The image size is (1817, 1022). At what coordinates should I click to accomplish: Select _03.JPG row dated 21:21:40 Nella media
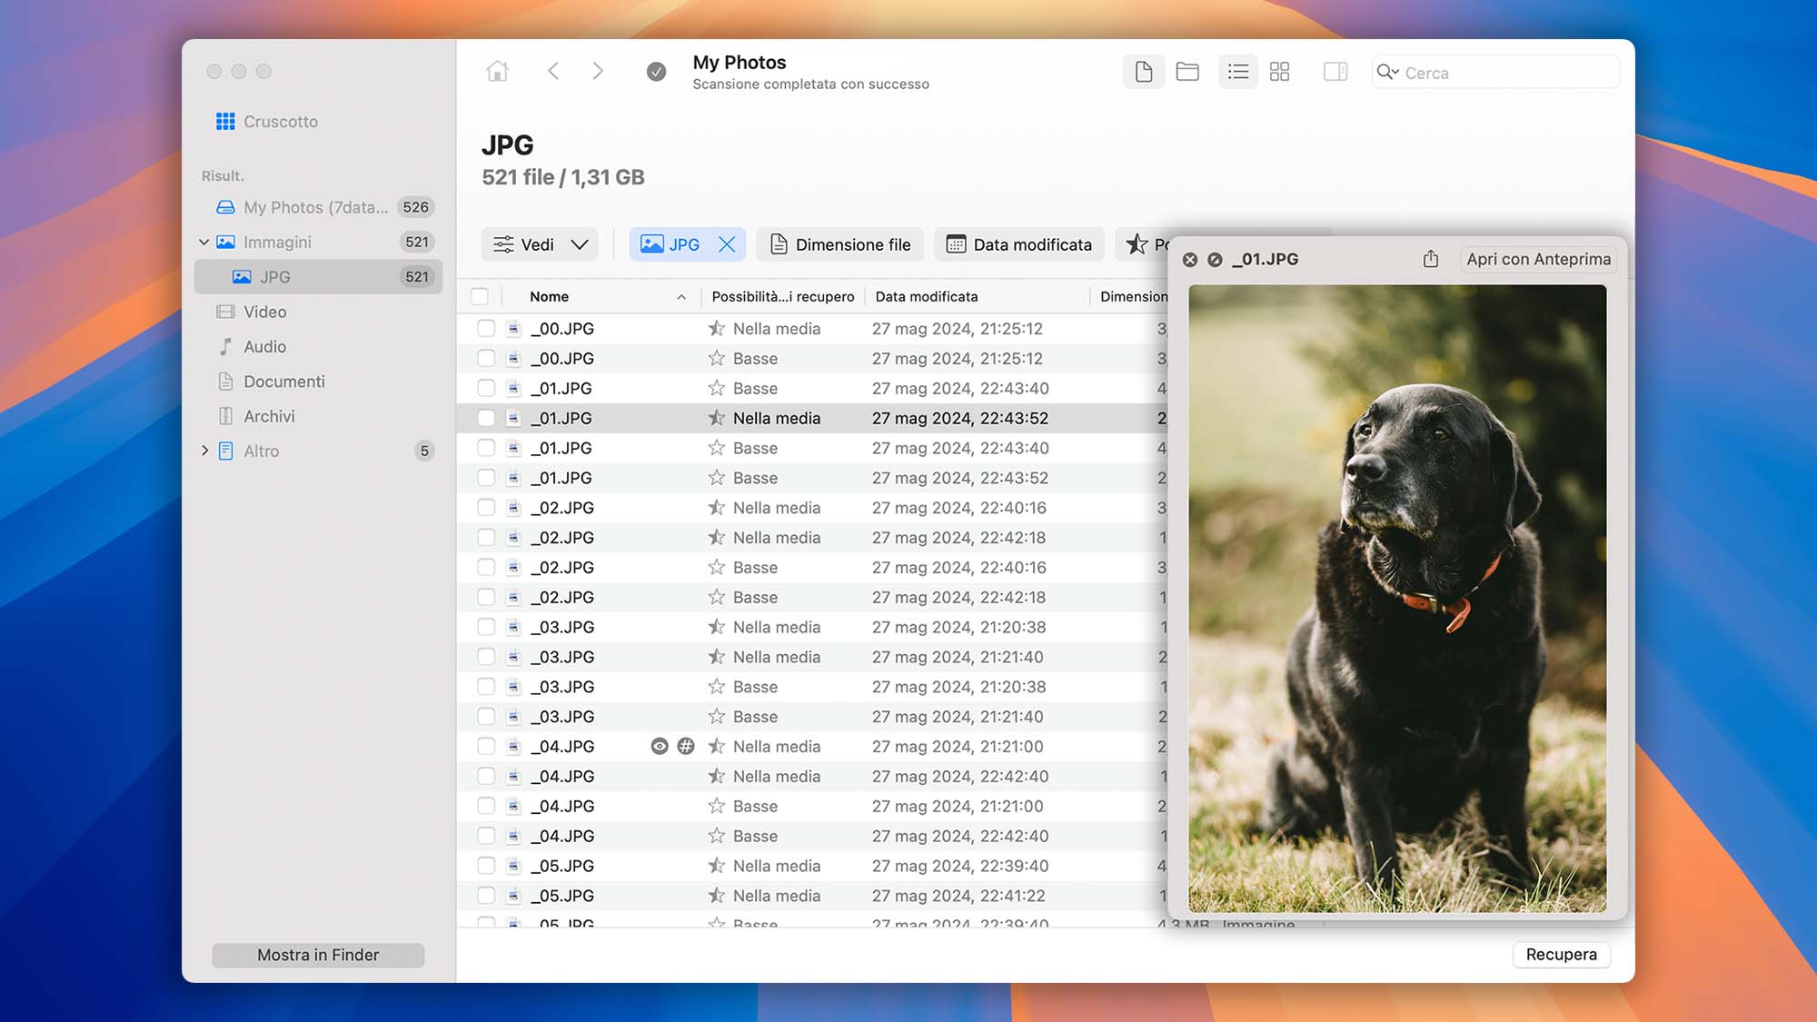[813, 657]
